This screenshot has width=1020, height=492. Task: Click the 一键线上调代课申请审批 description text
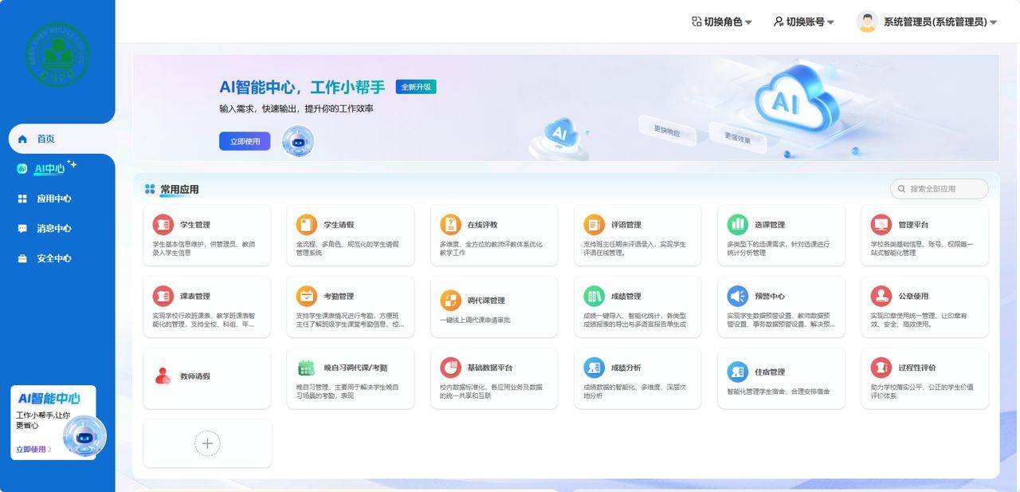[475, 320]
